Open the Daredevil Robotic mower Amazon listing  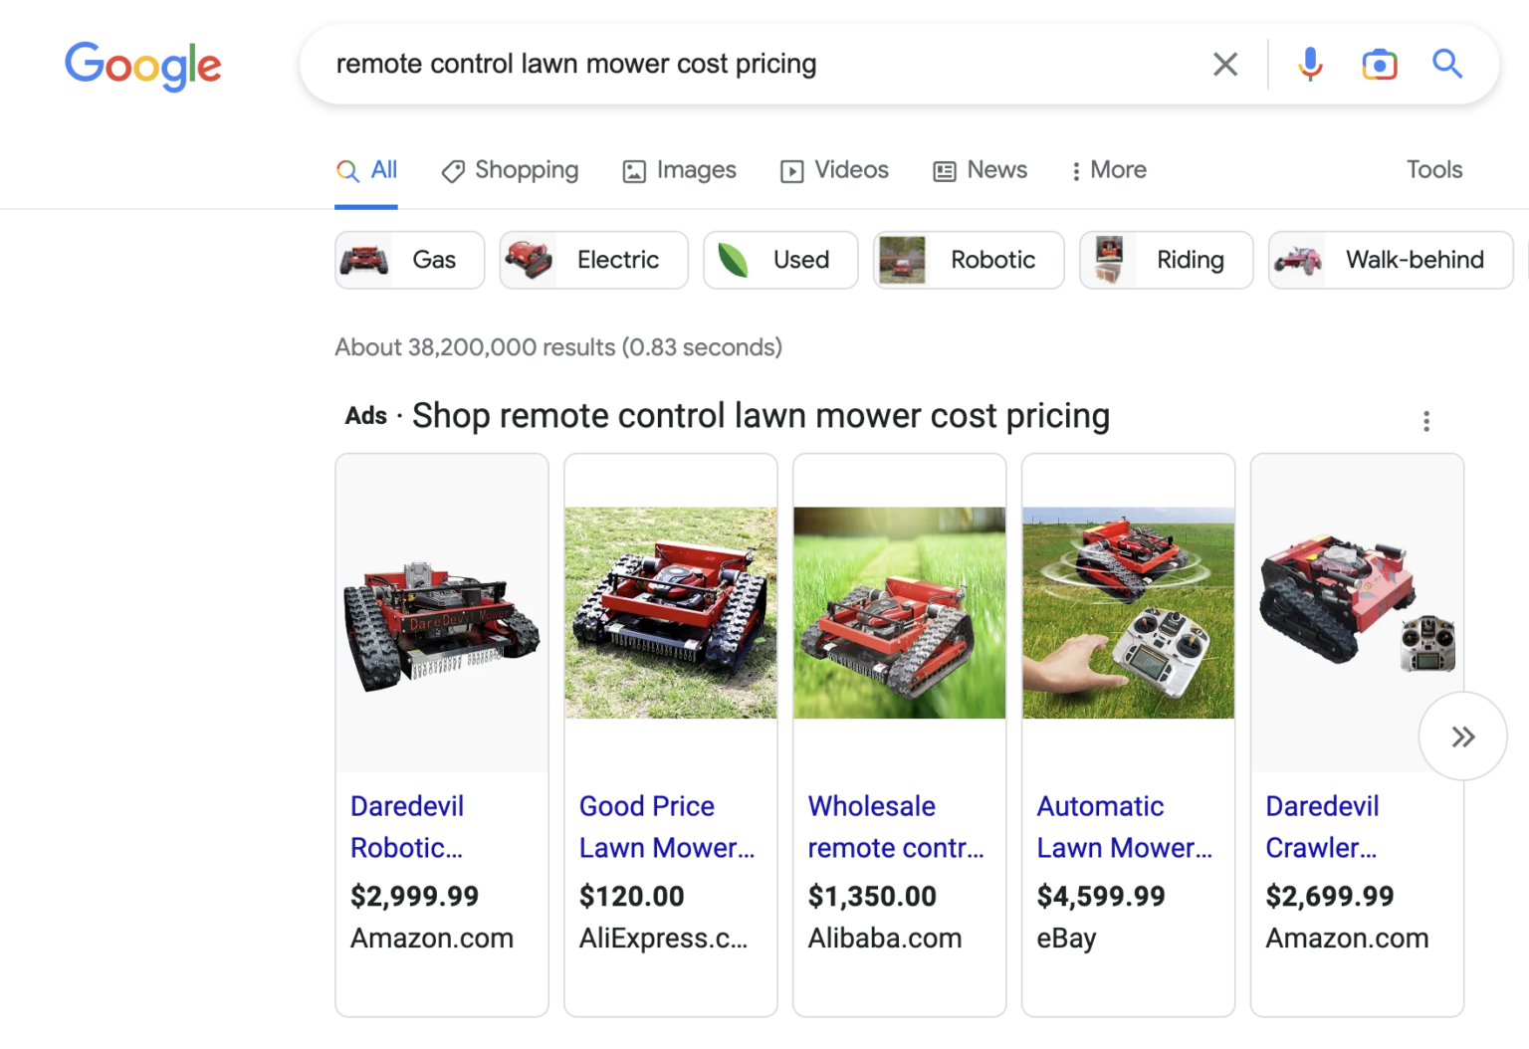(x=407, y=826)
